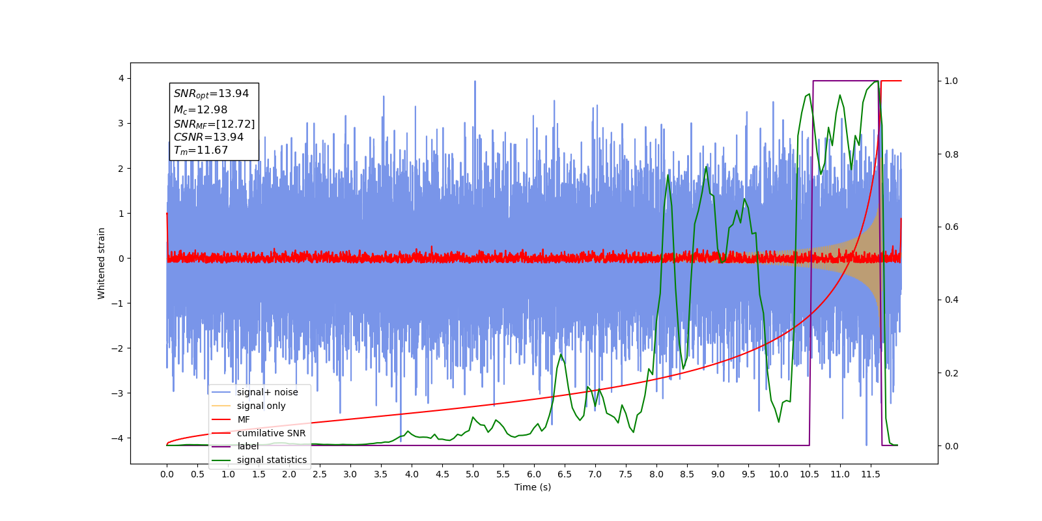Click the right y-axis tick label 0.4
Screen dimensions: 1042x521
[951, 300]
